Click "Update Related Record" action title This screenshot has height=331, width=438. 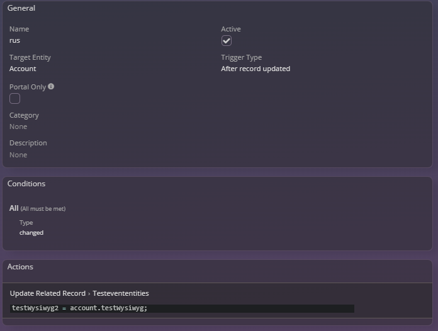tap(47, 293)
